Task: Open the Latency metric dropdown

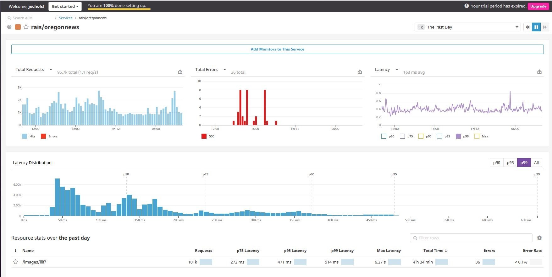Action: click(x=397, y=70)
